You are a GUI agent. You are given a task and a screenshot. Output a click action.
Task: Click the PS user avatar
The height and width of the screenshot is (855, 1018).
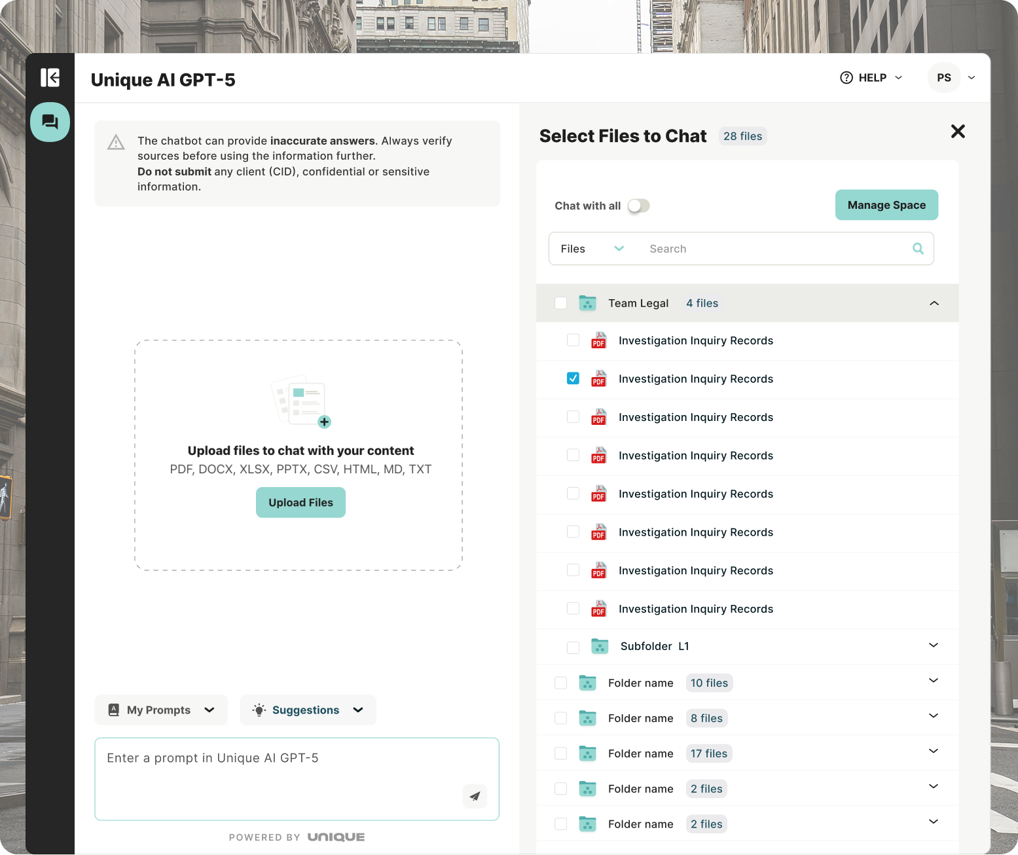pyautogui.click(x=943, y=78)
